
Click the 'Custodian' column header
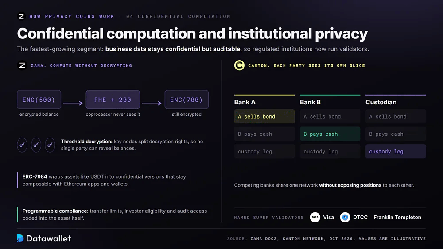pos(381,102)
